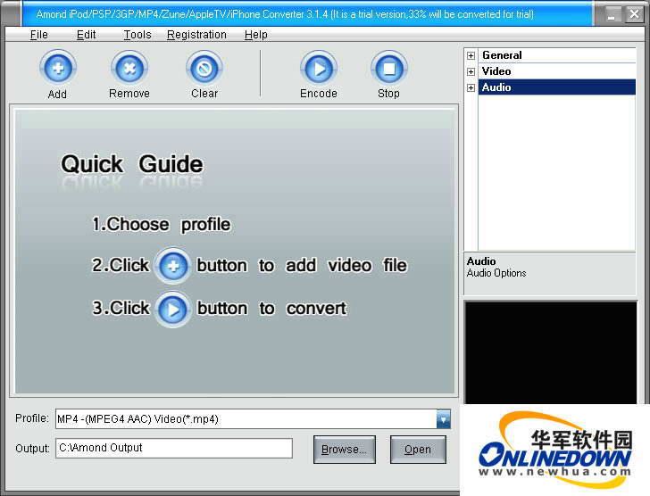
Task: Open the File menu
Action: (39, 35)
